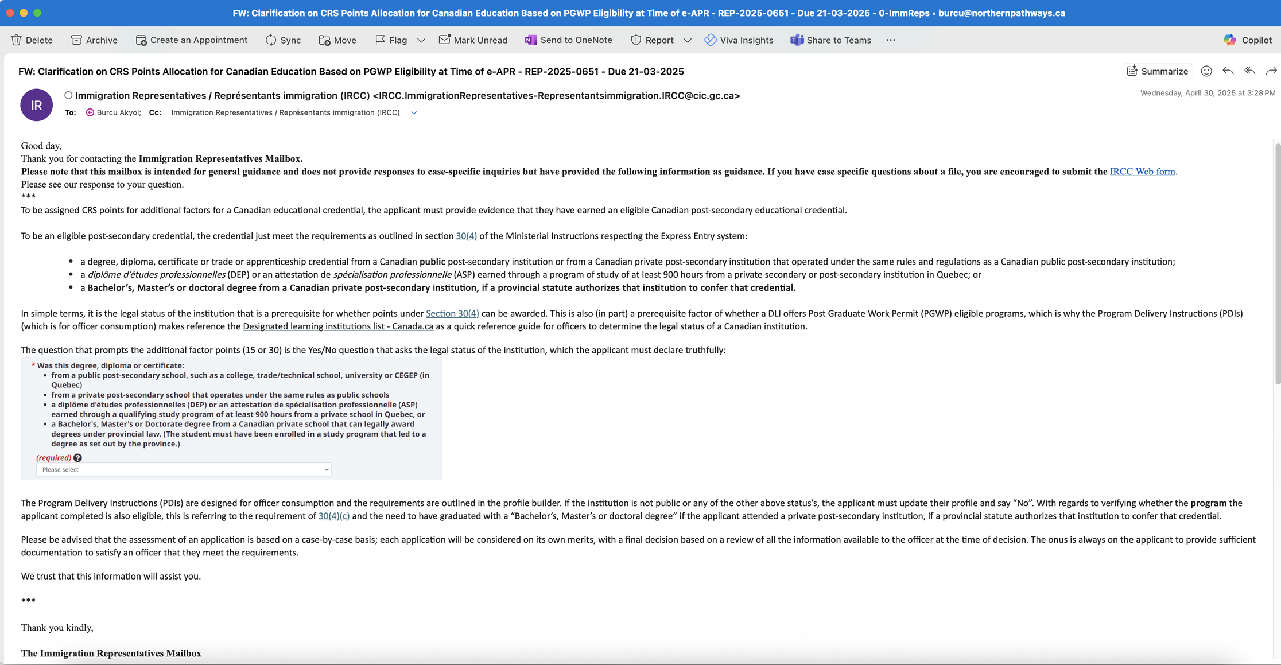Open the Report dropdown arrow
Screen dimensions: 1281x665
tap(687, 40)
